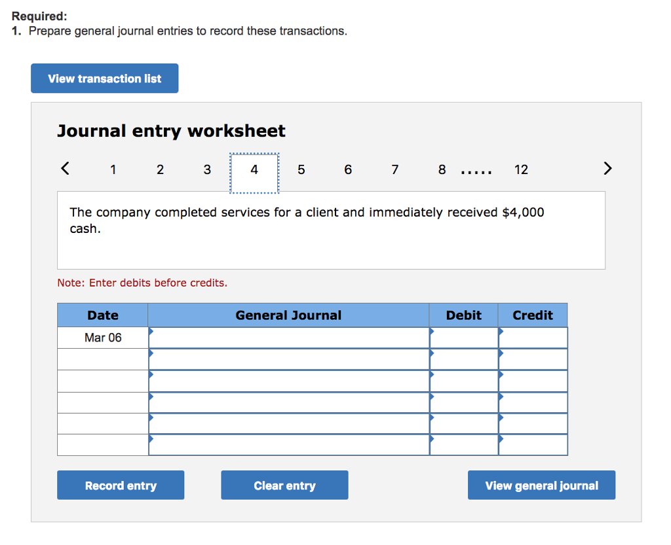Click the 'Enter debits before credits' note
The height and width of the screenshot is (545, 671).
142,283
